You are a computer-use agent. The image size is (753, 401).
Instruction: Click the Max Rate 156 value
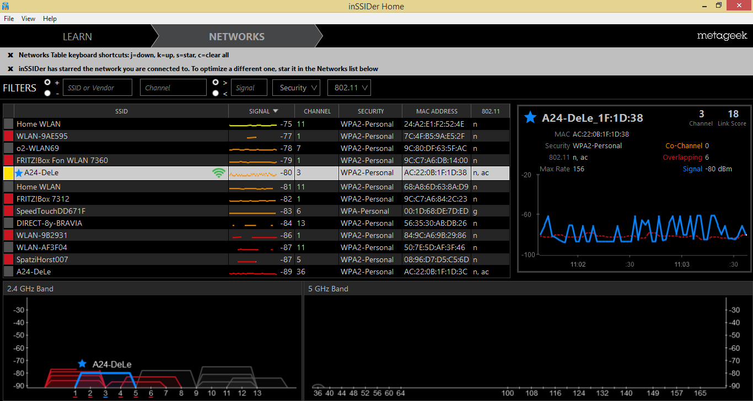tap(579, 169)
